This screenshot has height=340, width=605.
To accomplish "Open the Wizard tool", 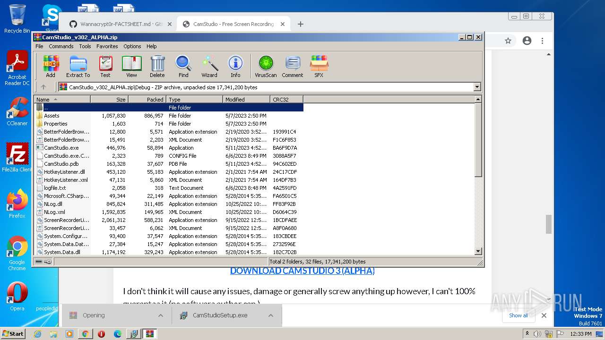I will point(209,67).
